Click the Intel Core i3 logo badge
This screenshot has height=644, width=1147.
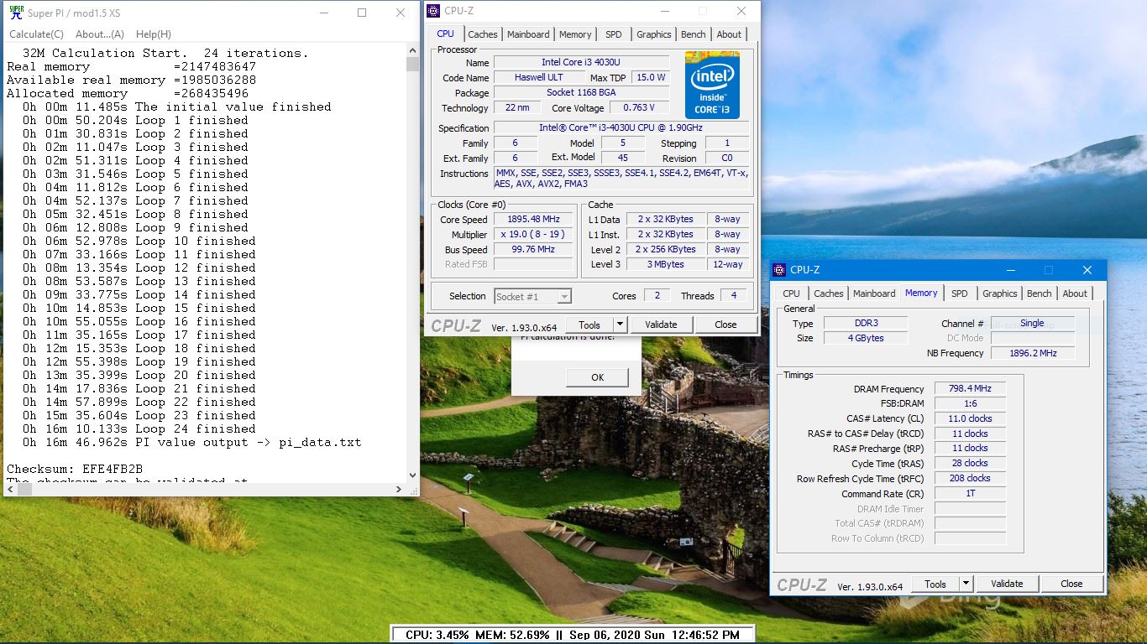tap(712, 86)
